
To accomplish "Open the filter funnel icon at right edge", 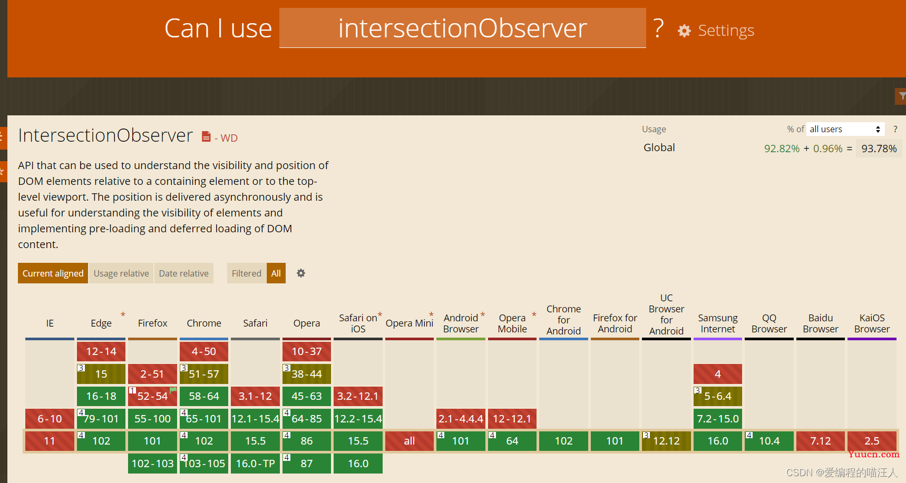I will pos(901,96).
